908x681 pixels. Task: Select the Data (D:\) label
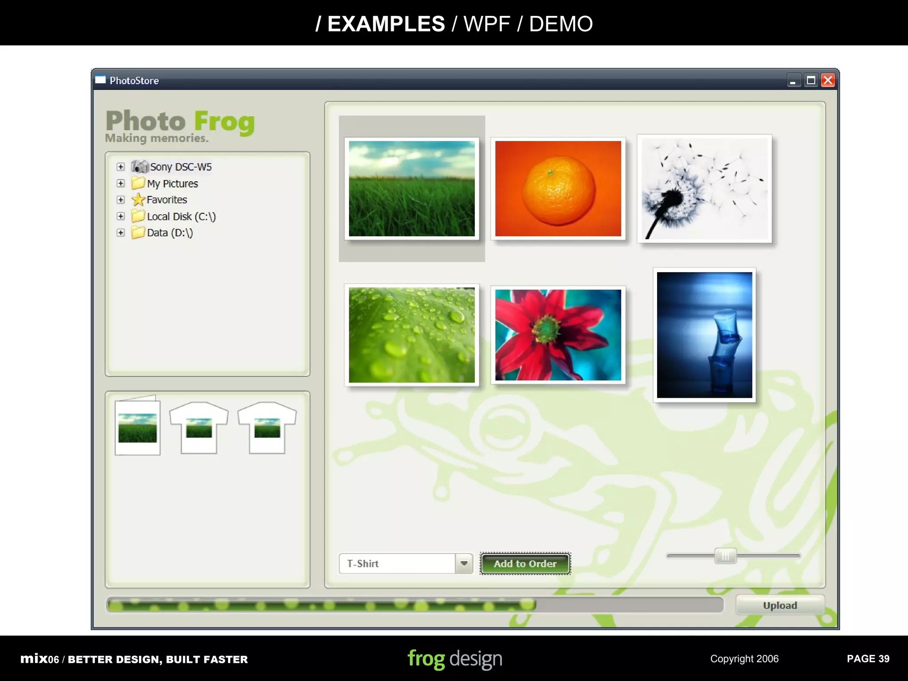pyautogui.click(x=170, y=233)
